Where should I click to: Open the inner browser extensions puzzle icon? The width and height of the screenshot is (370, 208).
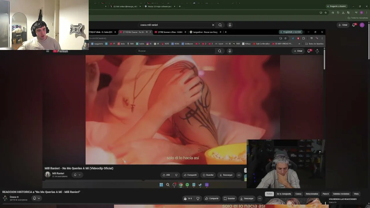(x=304, y=38)
